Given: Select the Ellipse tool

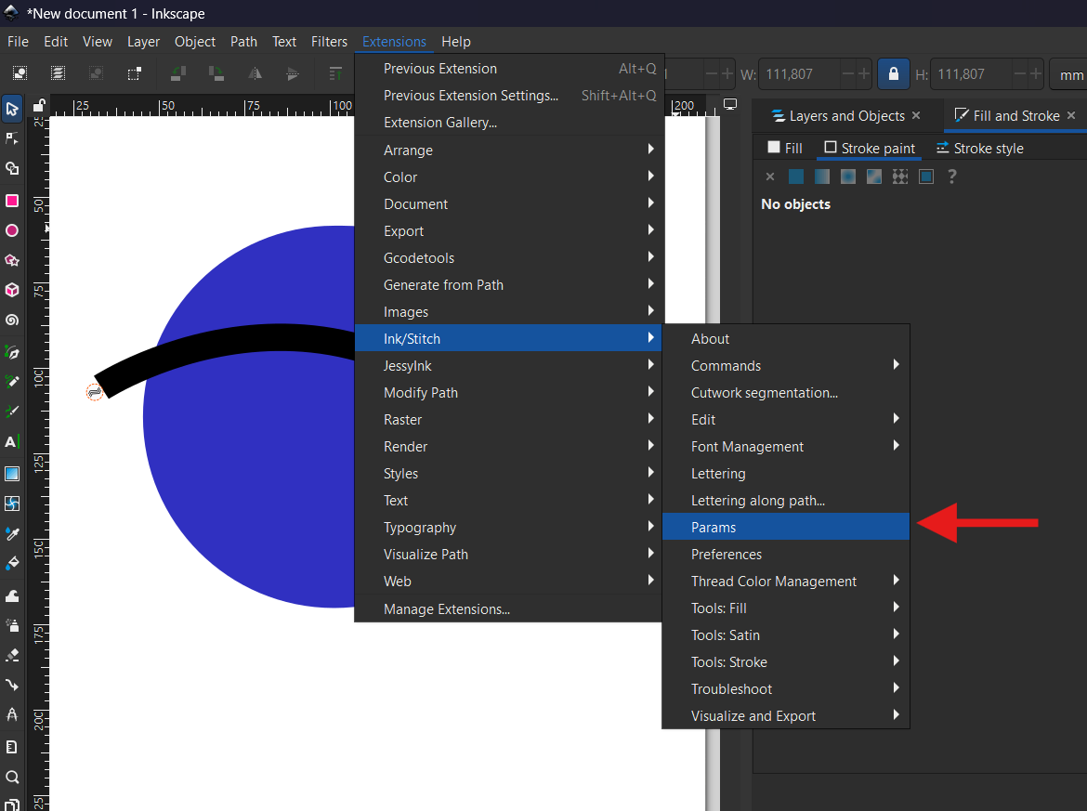Looking at the screenshot, I should 12,230.
